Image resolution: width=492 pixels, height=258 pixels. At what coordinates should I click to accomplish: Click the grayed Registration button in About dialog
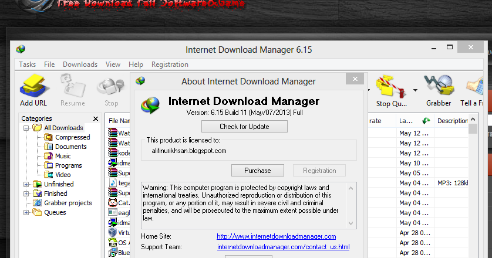click(x=319, y=171)
